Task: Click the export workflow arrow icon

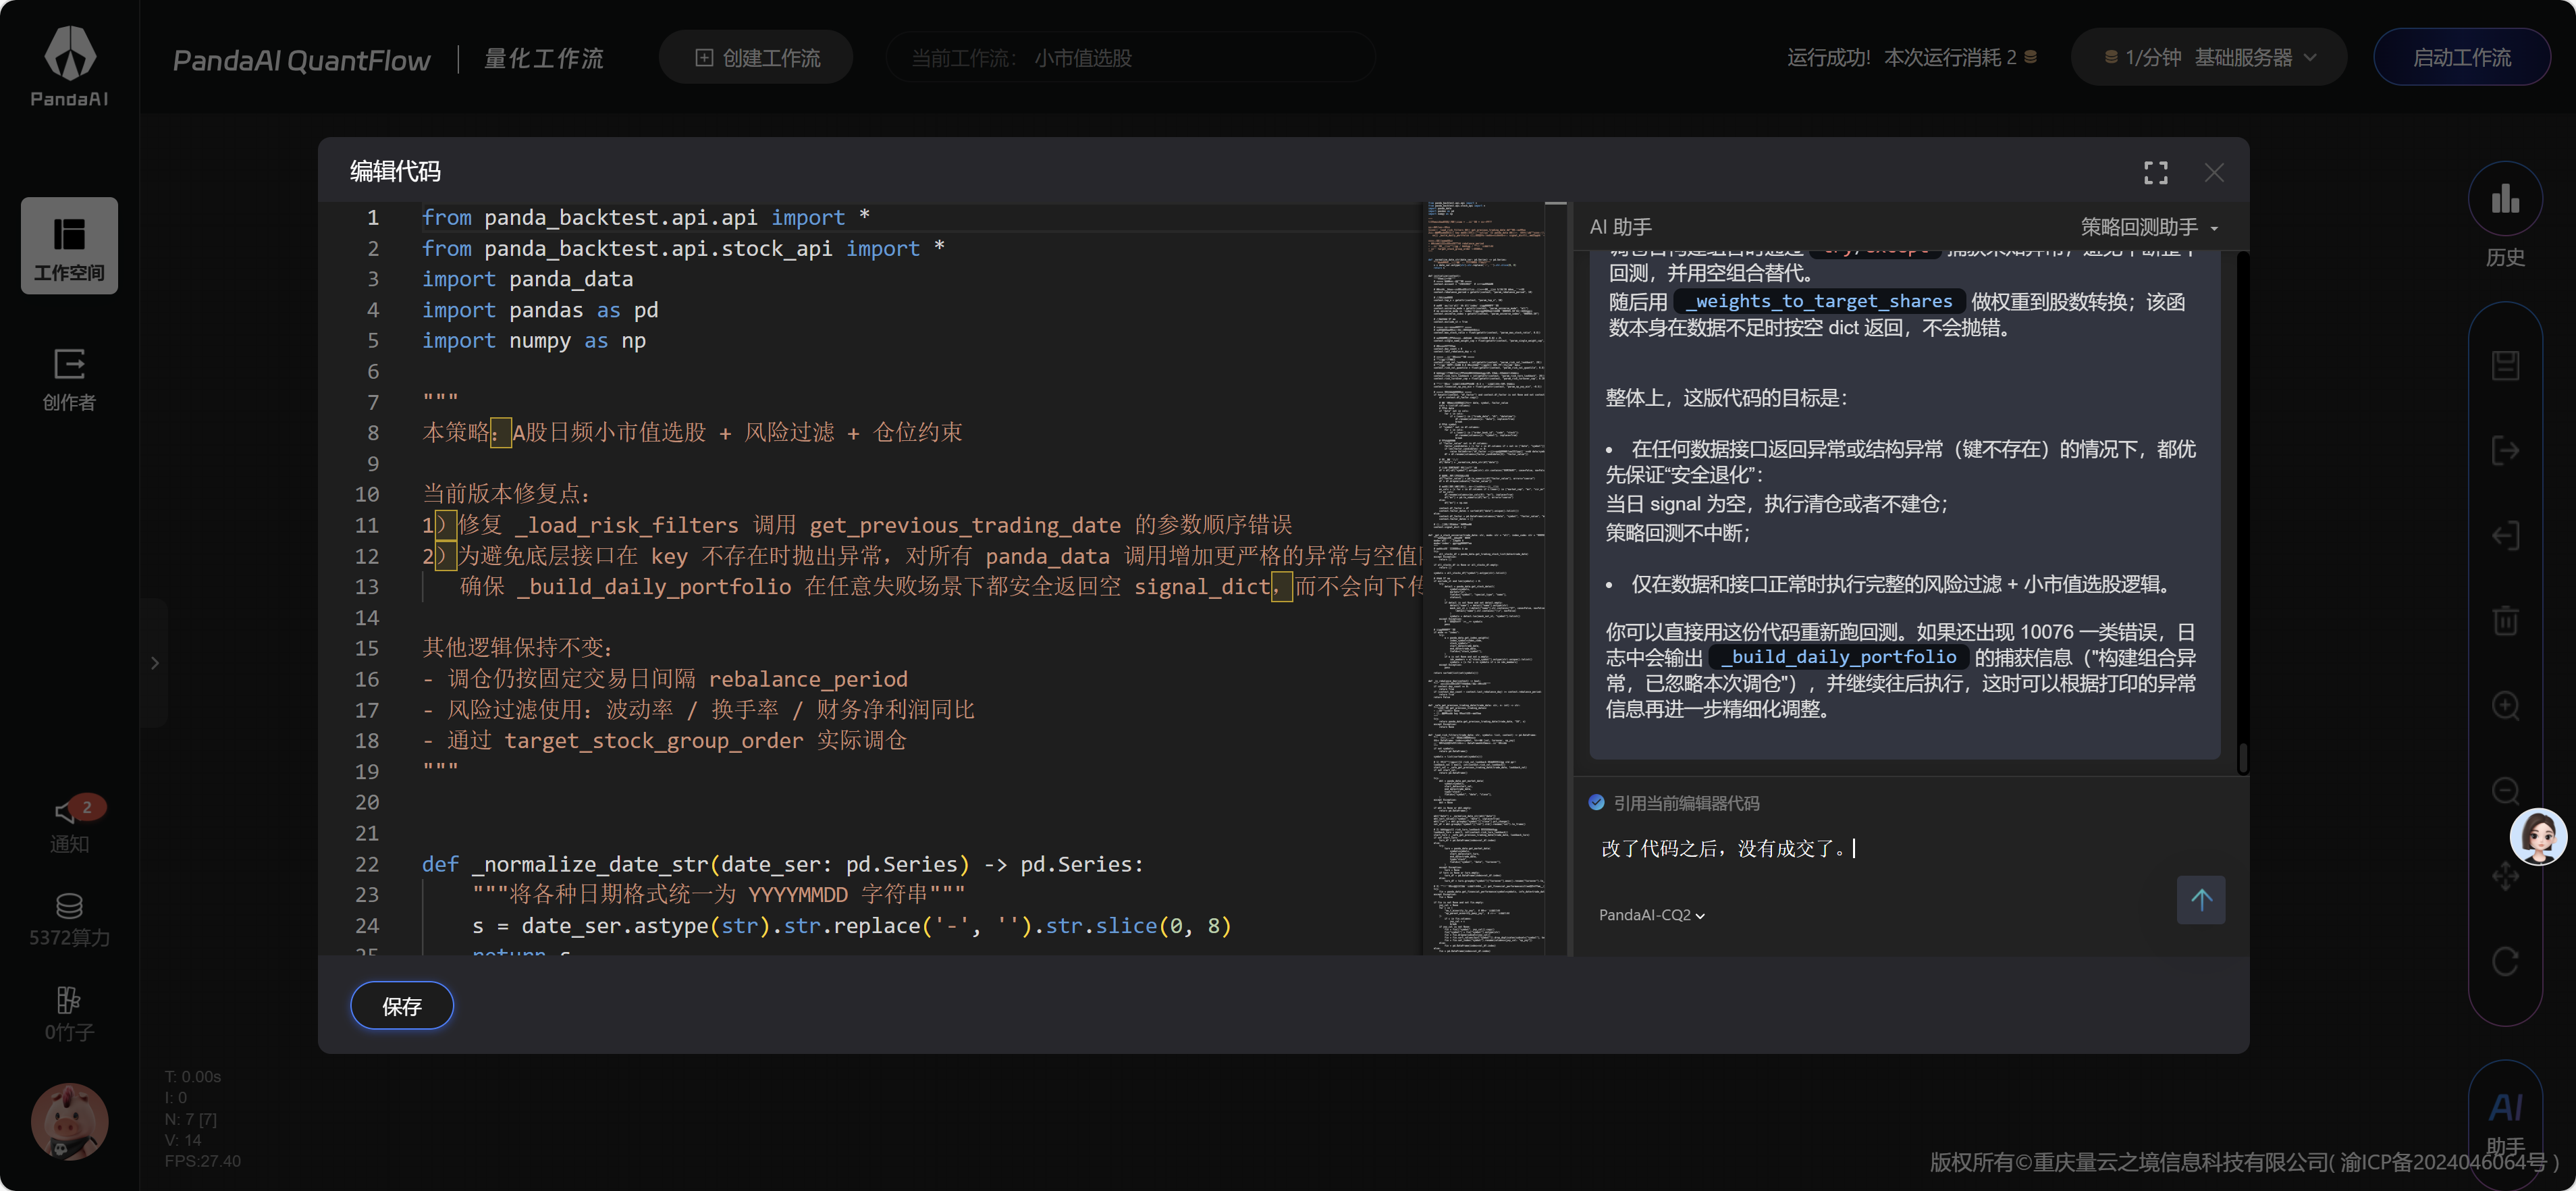Action: 2505,450
